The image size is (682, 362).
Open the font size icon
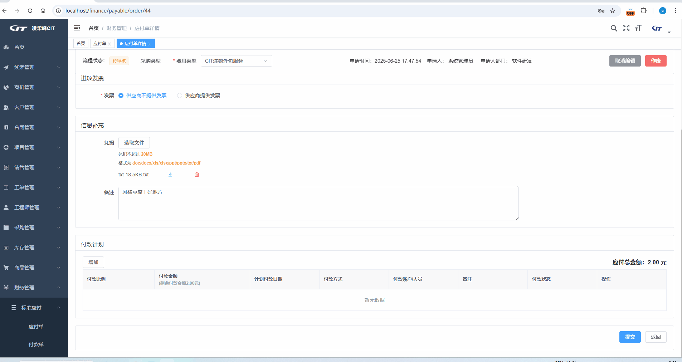[638, 28]
